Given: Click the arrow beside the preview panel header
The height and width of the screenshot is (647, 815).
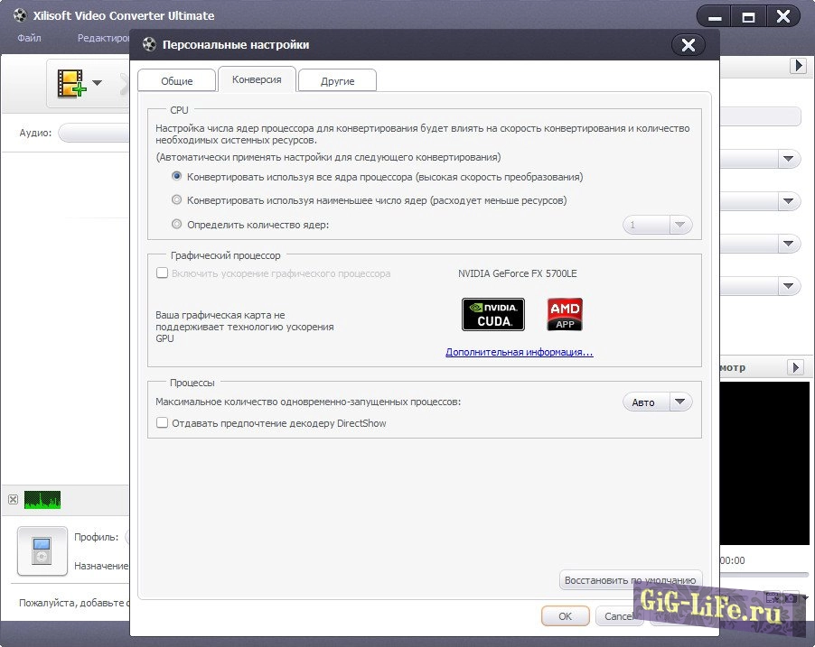Looking at the screenshot, I should [x=795, y=367].
